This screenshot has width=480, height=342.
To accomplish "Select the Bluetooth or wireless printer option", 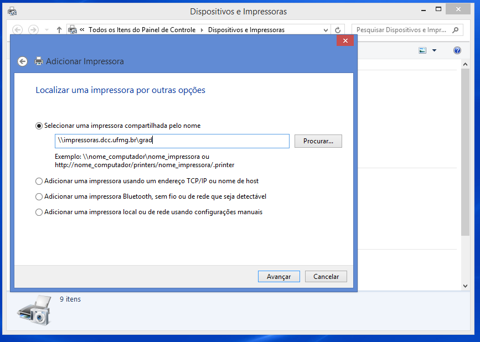I will [39, 196].
